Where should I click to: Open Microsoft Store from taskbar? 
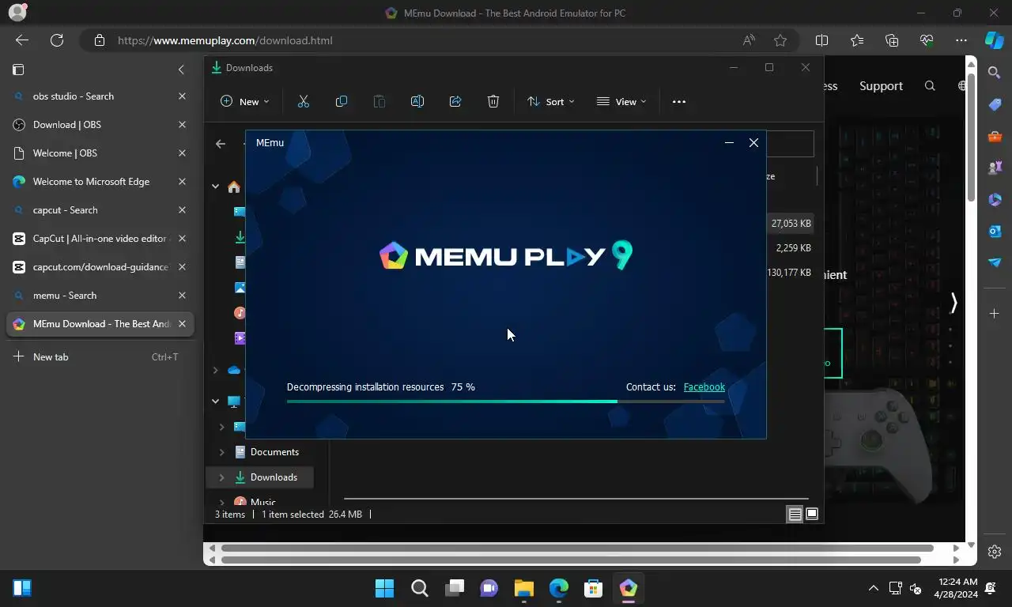point(593,588)
